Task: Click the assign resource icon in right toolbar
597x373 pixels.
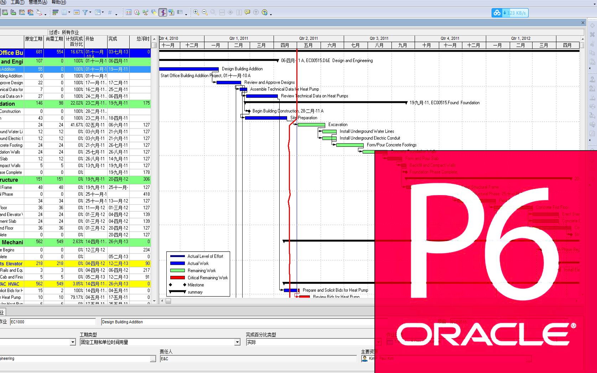Action: pos(592,79)
